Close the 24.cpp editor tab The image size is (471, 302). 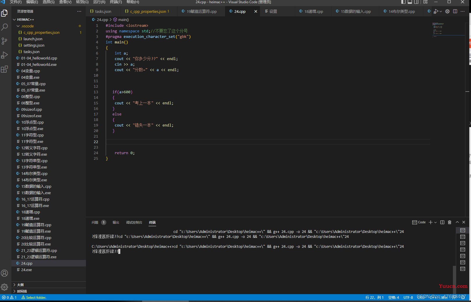coord(256,11)
